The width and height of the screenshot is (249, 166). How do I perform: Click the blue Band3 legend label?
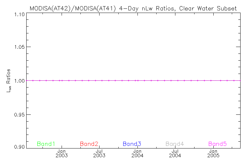pyautogui.click(x=132, y=144)
